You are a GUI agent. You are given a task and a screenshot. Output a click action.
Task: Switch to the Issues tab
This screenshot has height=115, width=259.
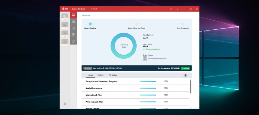point(90,75)
